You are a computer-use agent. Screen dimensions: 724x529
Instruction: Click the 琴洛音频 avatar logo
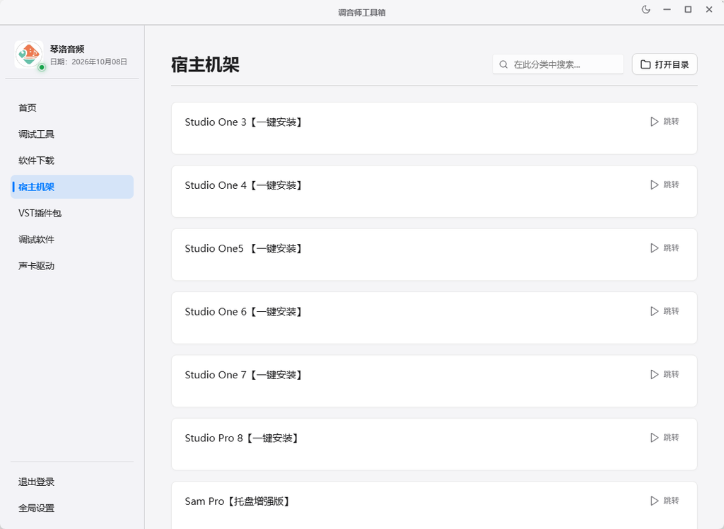click(28, 54)
